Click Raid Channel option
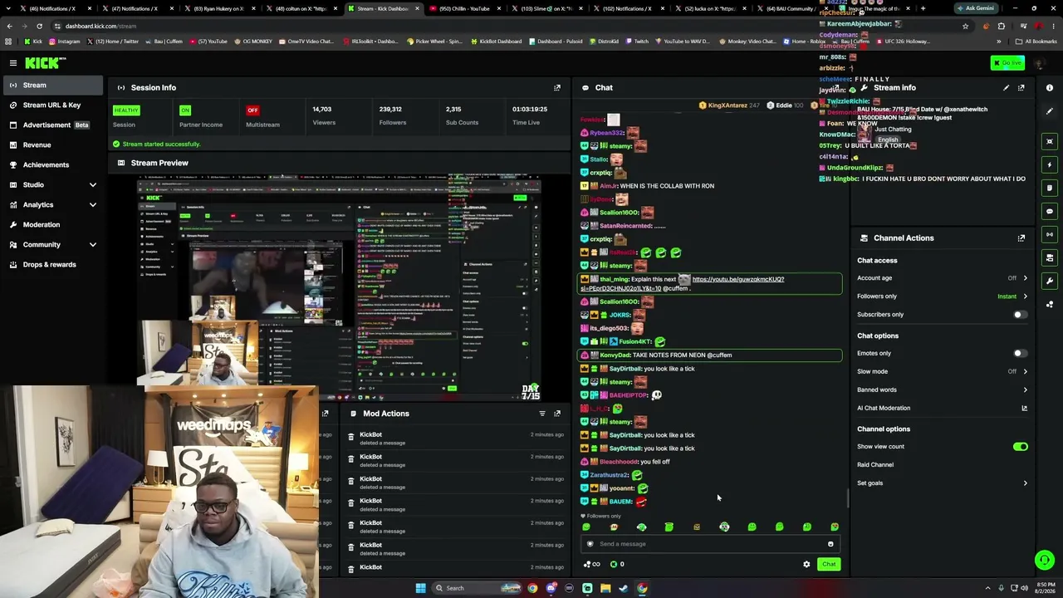This screenshot has height=598, width=1063. (875, 465)
